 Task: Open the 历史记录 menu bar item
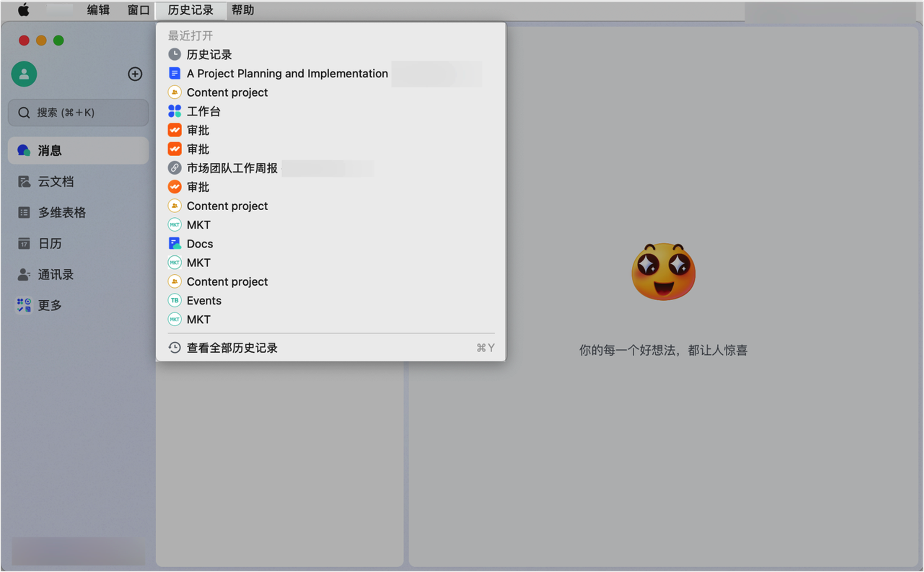click(191, 10)
